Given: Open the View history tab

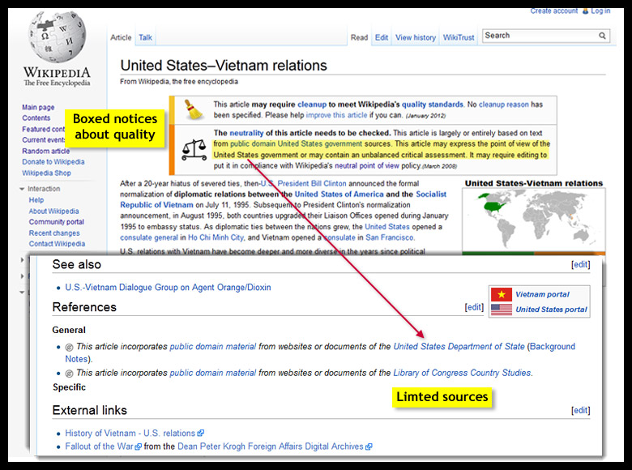Looking at the screenshot, I should (x=415, y=37).
